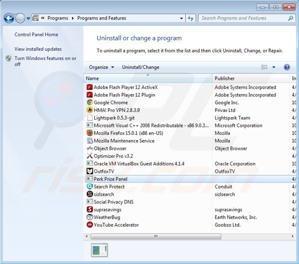Image resolution: width=299 pixels, height=264 pixels.
Task: Open the recent pages dropdown arrow
Action: [28, 18]
